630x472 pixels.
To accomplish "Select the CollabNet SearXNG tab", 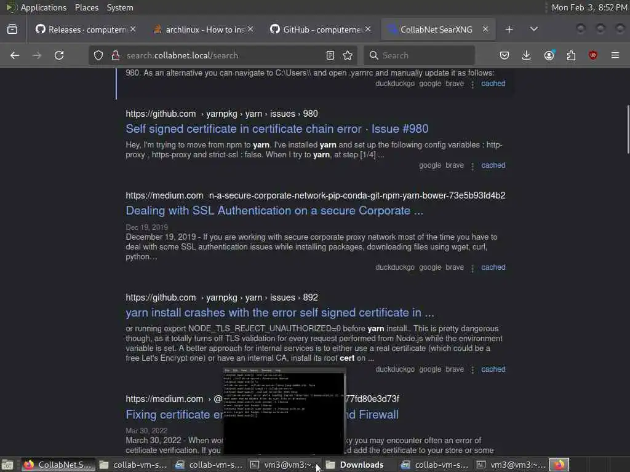I will pos(432,29).
